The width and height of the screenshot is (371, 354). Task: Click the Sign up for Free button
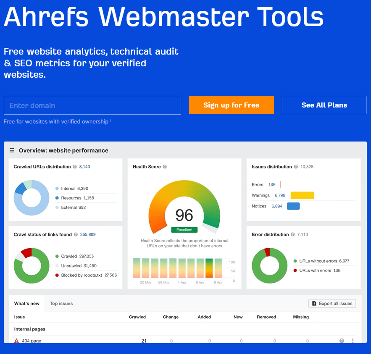pyautogui.click(x=232, y=105)
